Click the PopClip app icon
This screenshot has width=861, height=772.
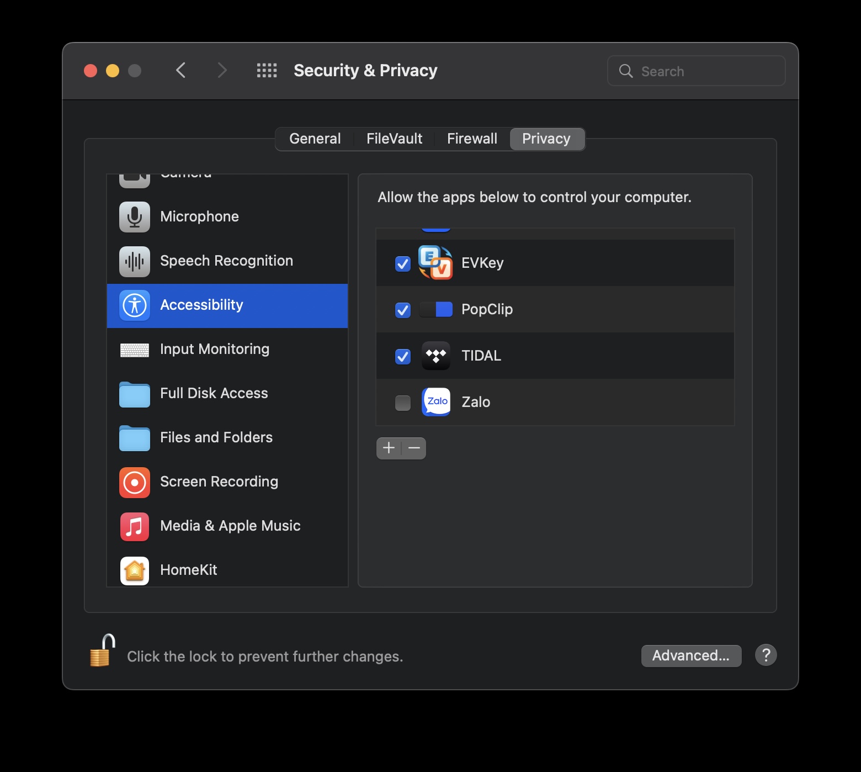(435, 309)
